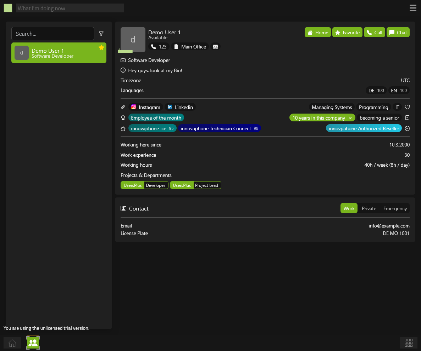This screenshot has height=351, width=421.
Task: Click the phone number 123 chip
Action: (159, 47)
